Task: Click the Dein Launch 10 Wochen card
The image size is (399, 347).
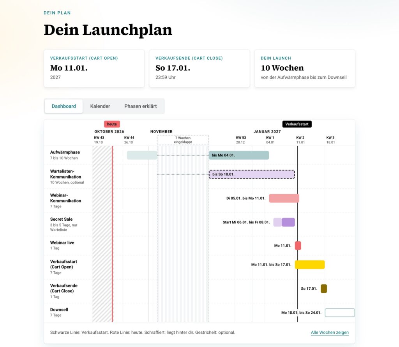Action: (x=305, y=69)
